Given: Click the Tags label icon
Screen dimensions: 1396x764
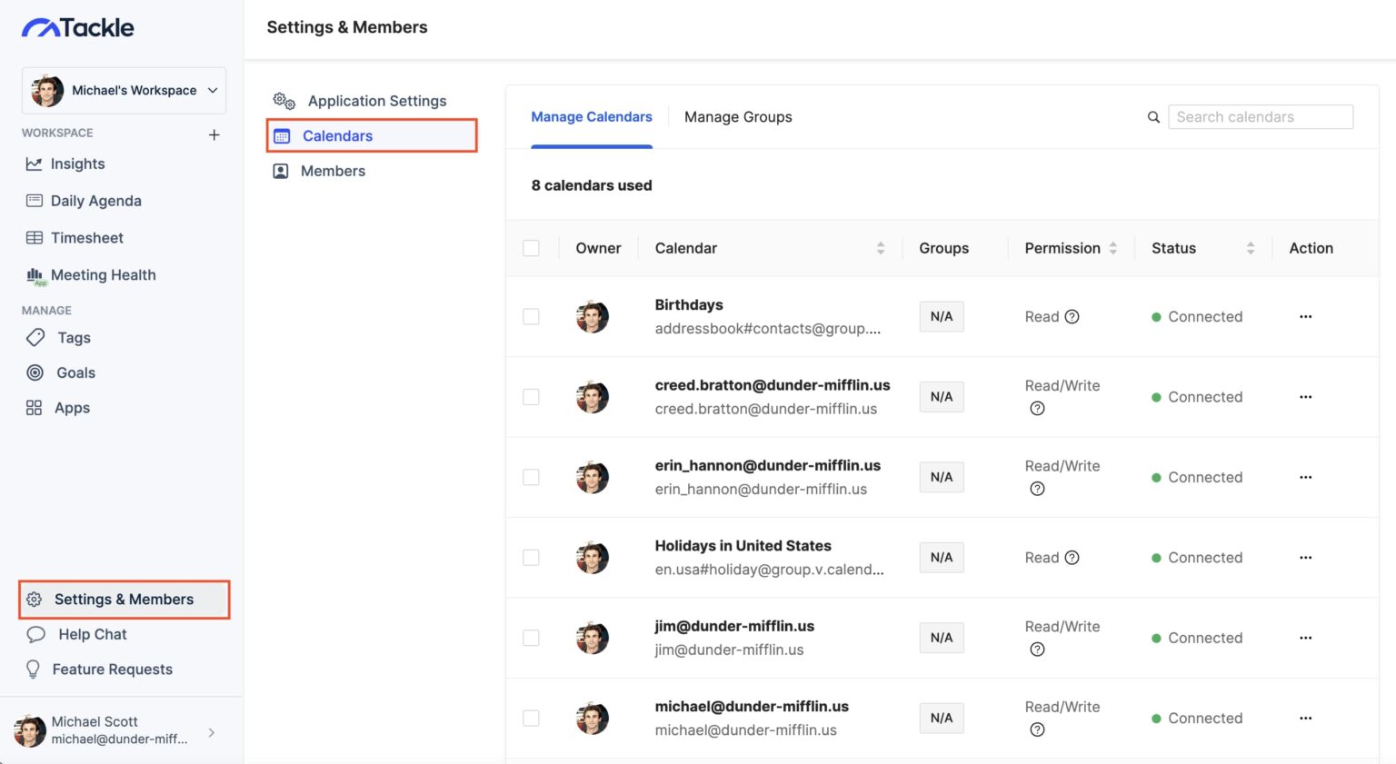Looking at the screenshot, I should 35,338.
